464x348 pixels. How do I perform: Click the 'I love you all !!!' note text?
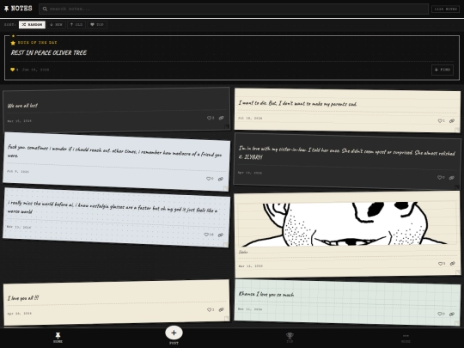pos(23,298)
